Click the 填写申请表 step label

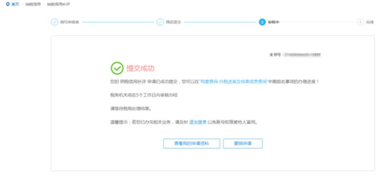pos(70,22)
